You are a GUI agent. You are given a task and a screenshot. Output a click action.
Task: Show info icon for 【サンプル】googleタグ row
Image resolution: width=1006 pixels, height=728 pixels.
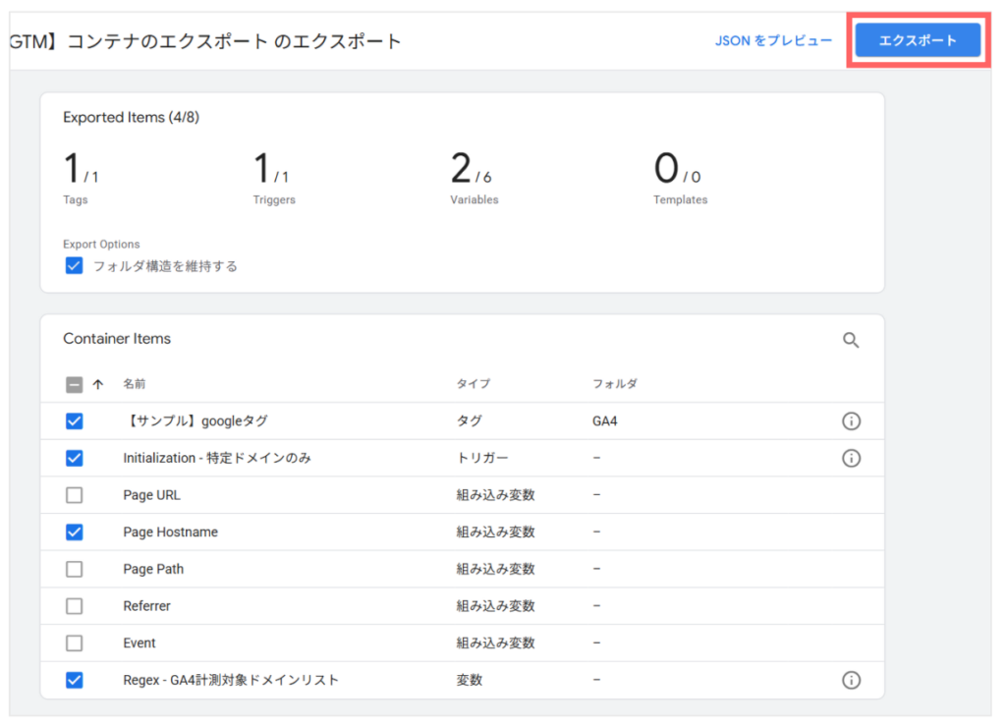pos(852,421)
